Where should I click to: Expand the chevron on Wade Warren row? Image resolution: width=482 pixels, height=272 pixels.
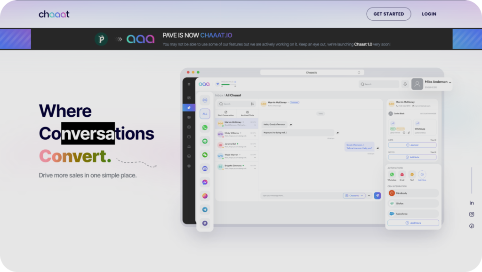coord(255,158)
